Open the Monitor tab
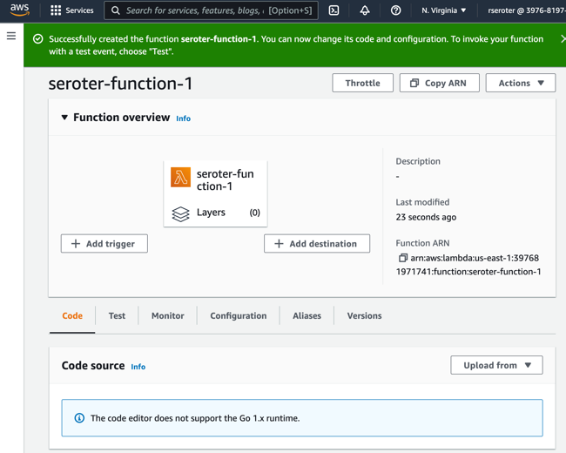 pos(167,316)
